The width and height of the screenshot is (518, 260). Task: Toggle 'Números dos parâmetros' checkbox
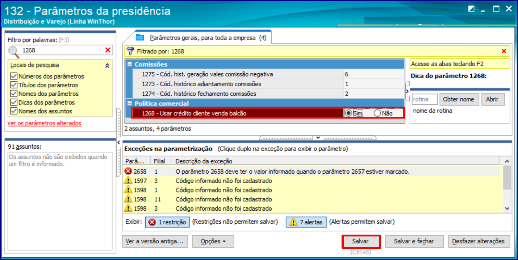click(14, 76)
